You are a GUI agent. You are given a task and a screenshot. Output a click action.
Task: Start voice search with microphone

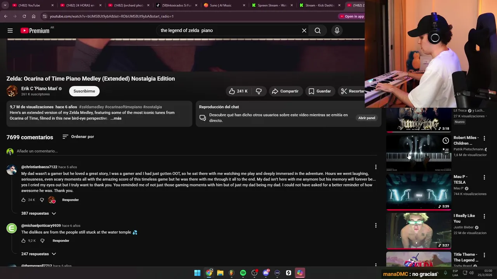tap(337, 31)
